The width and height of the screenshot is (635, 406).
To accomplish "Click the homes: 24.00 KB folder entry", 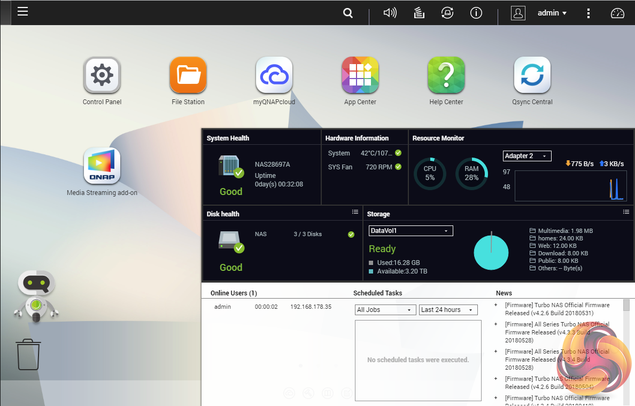I will [x=556, y=238].
